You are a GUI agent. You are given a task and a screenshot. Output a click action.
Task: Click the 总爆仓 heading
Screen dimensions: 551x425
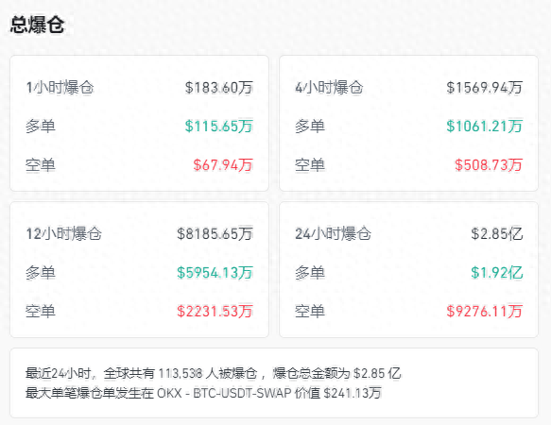click(37, 25)
